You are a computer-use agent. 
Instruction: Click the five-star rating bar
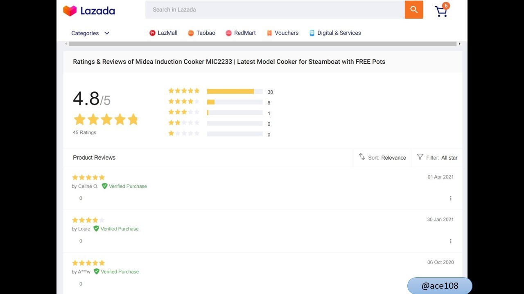coord(235,91)
